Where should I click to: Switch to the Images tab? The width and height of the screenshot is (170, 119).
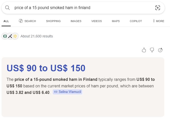[x=76, y=21]
